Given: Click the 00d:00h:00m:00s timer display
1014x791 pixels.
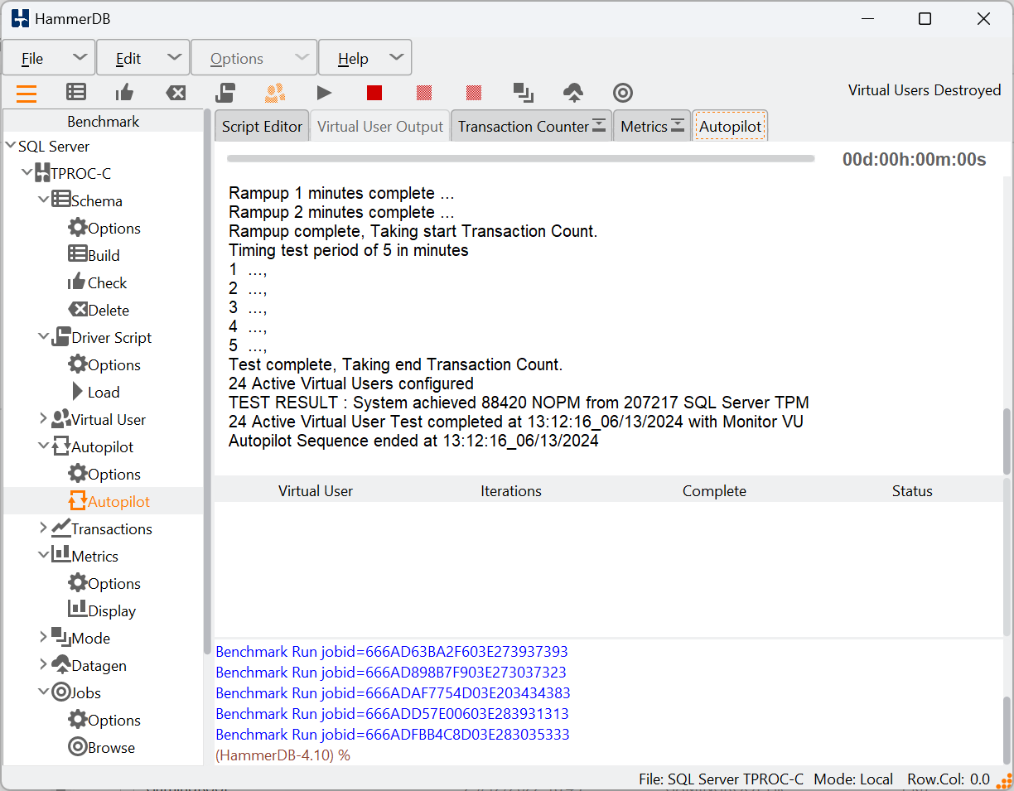Looking at the screenshot, I should pos(914,160).
